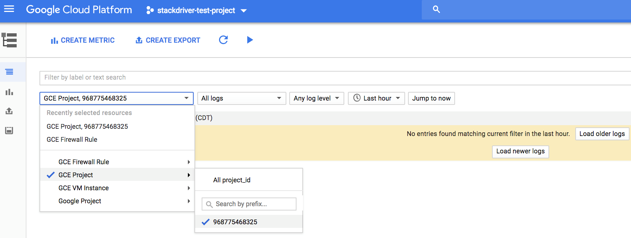Open Logs viewer in the sidebar
Viewport: 631px width, 238px height.
(9, 72)
